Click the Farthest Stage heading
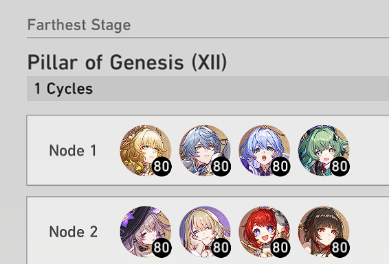 (79, 25)
